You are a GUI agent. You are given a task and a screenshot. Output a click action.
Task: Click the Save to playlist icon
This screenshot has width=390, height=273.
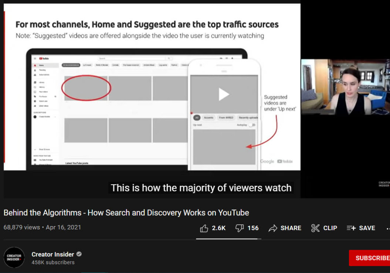click(x=351, y=228)
